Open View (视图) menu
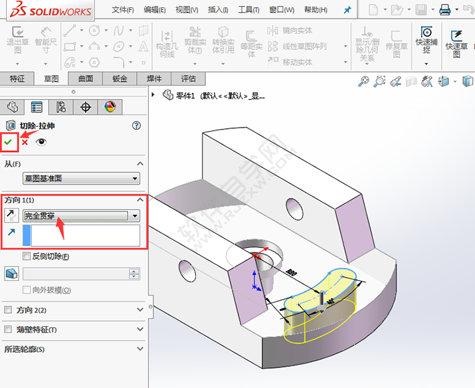This screenshot has height=388, width=475. [187, 10]
